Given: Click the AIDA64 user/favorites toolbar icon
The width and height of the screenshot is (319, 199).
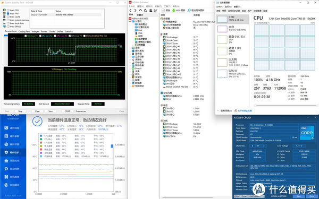Looking at the screenshot, I should coord(151,11).
